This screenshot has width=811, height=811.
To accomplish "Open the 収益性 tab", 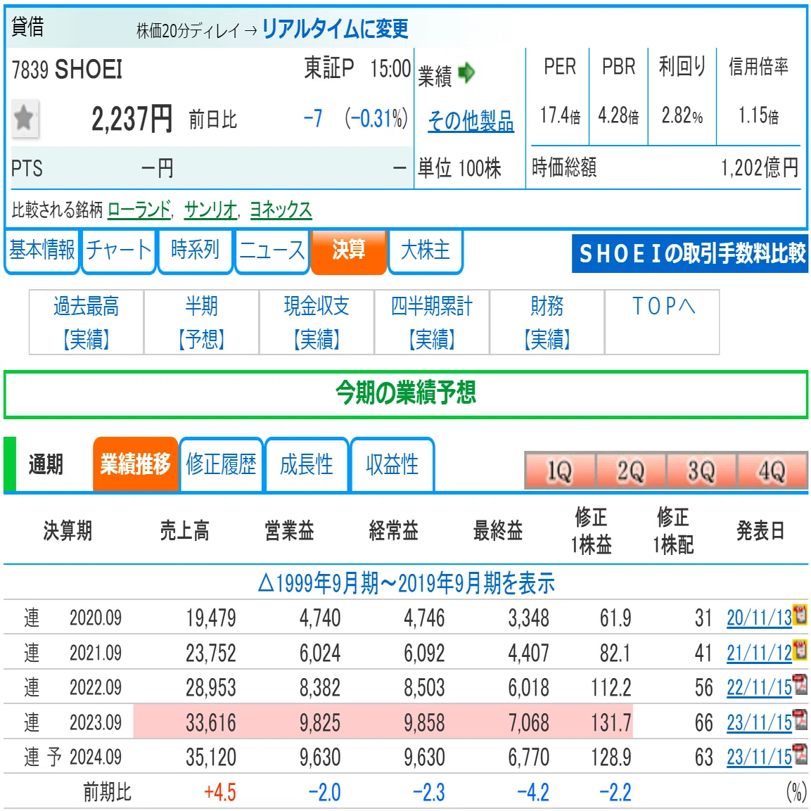I will (x=392, y=464).
